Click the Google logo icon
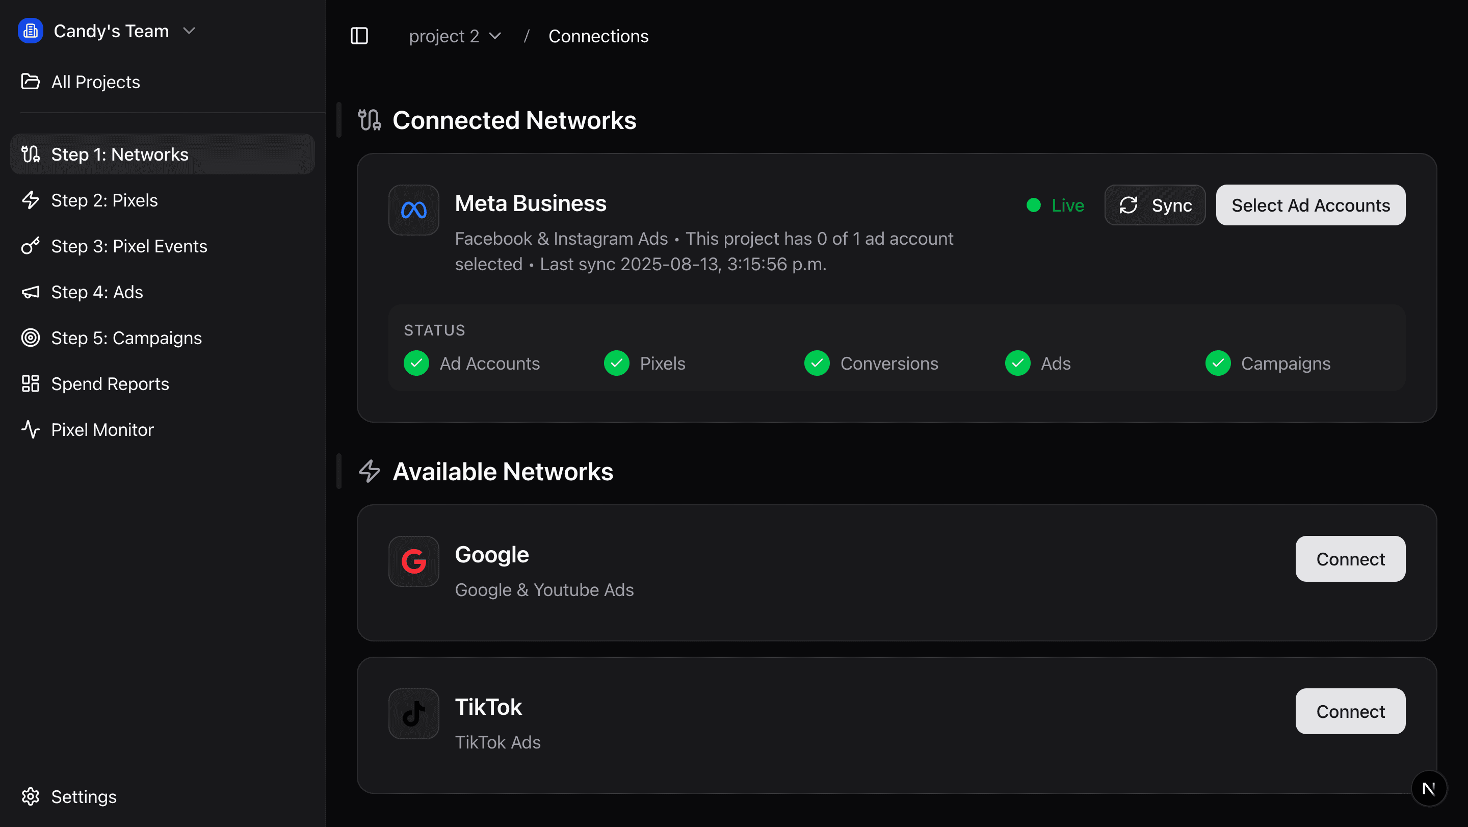Image resolution: width=1468 pixels, height=827 pixels. pos(413,561)
